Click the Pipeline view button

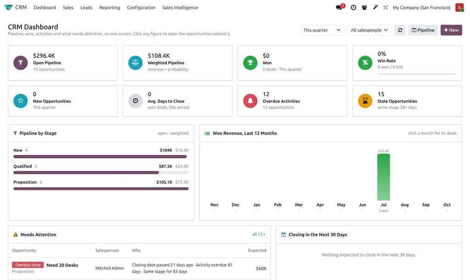tap(423, 30)
